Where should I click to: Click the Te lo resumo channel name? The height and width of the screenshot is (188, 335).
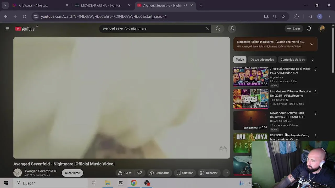pyautogui.click(x=277, y=100)
